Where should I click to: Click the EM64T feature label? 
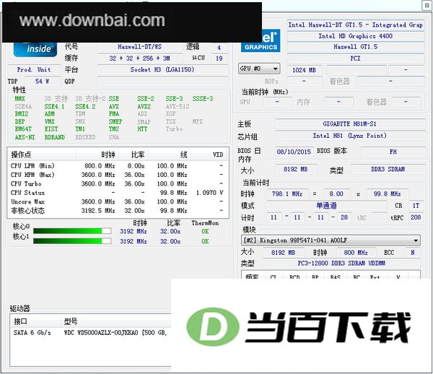tap(23, 129)
